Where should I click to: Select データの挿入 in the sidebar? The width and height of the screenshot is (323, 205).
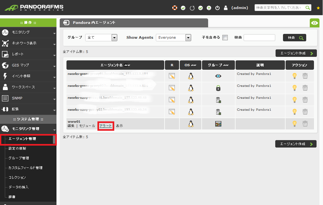click(18, 187)
